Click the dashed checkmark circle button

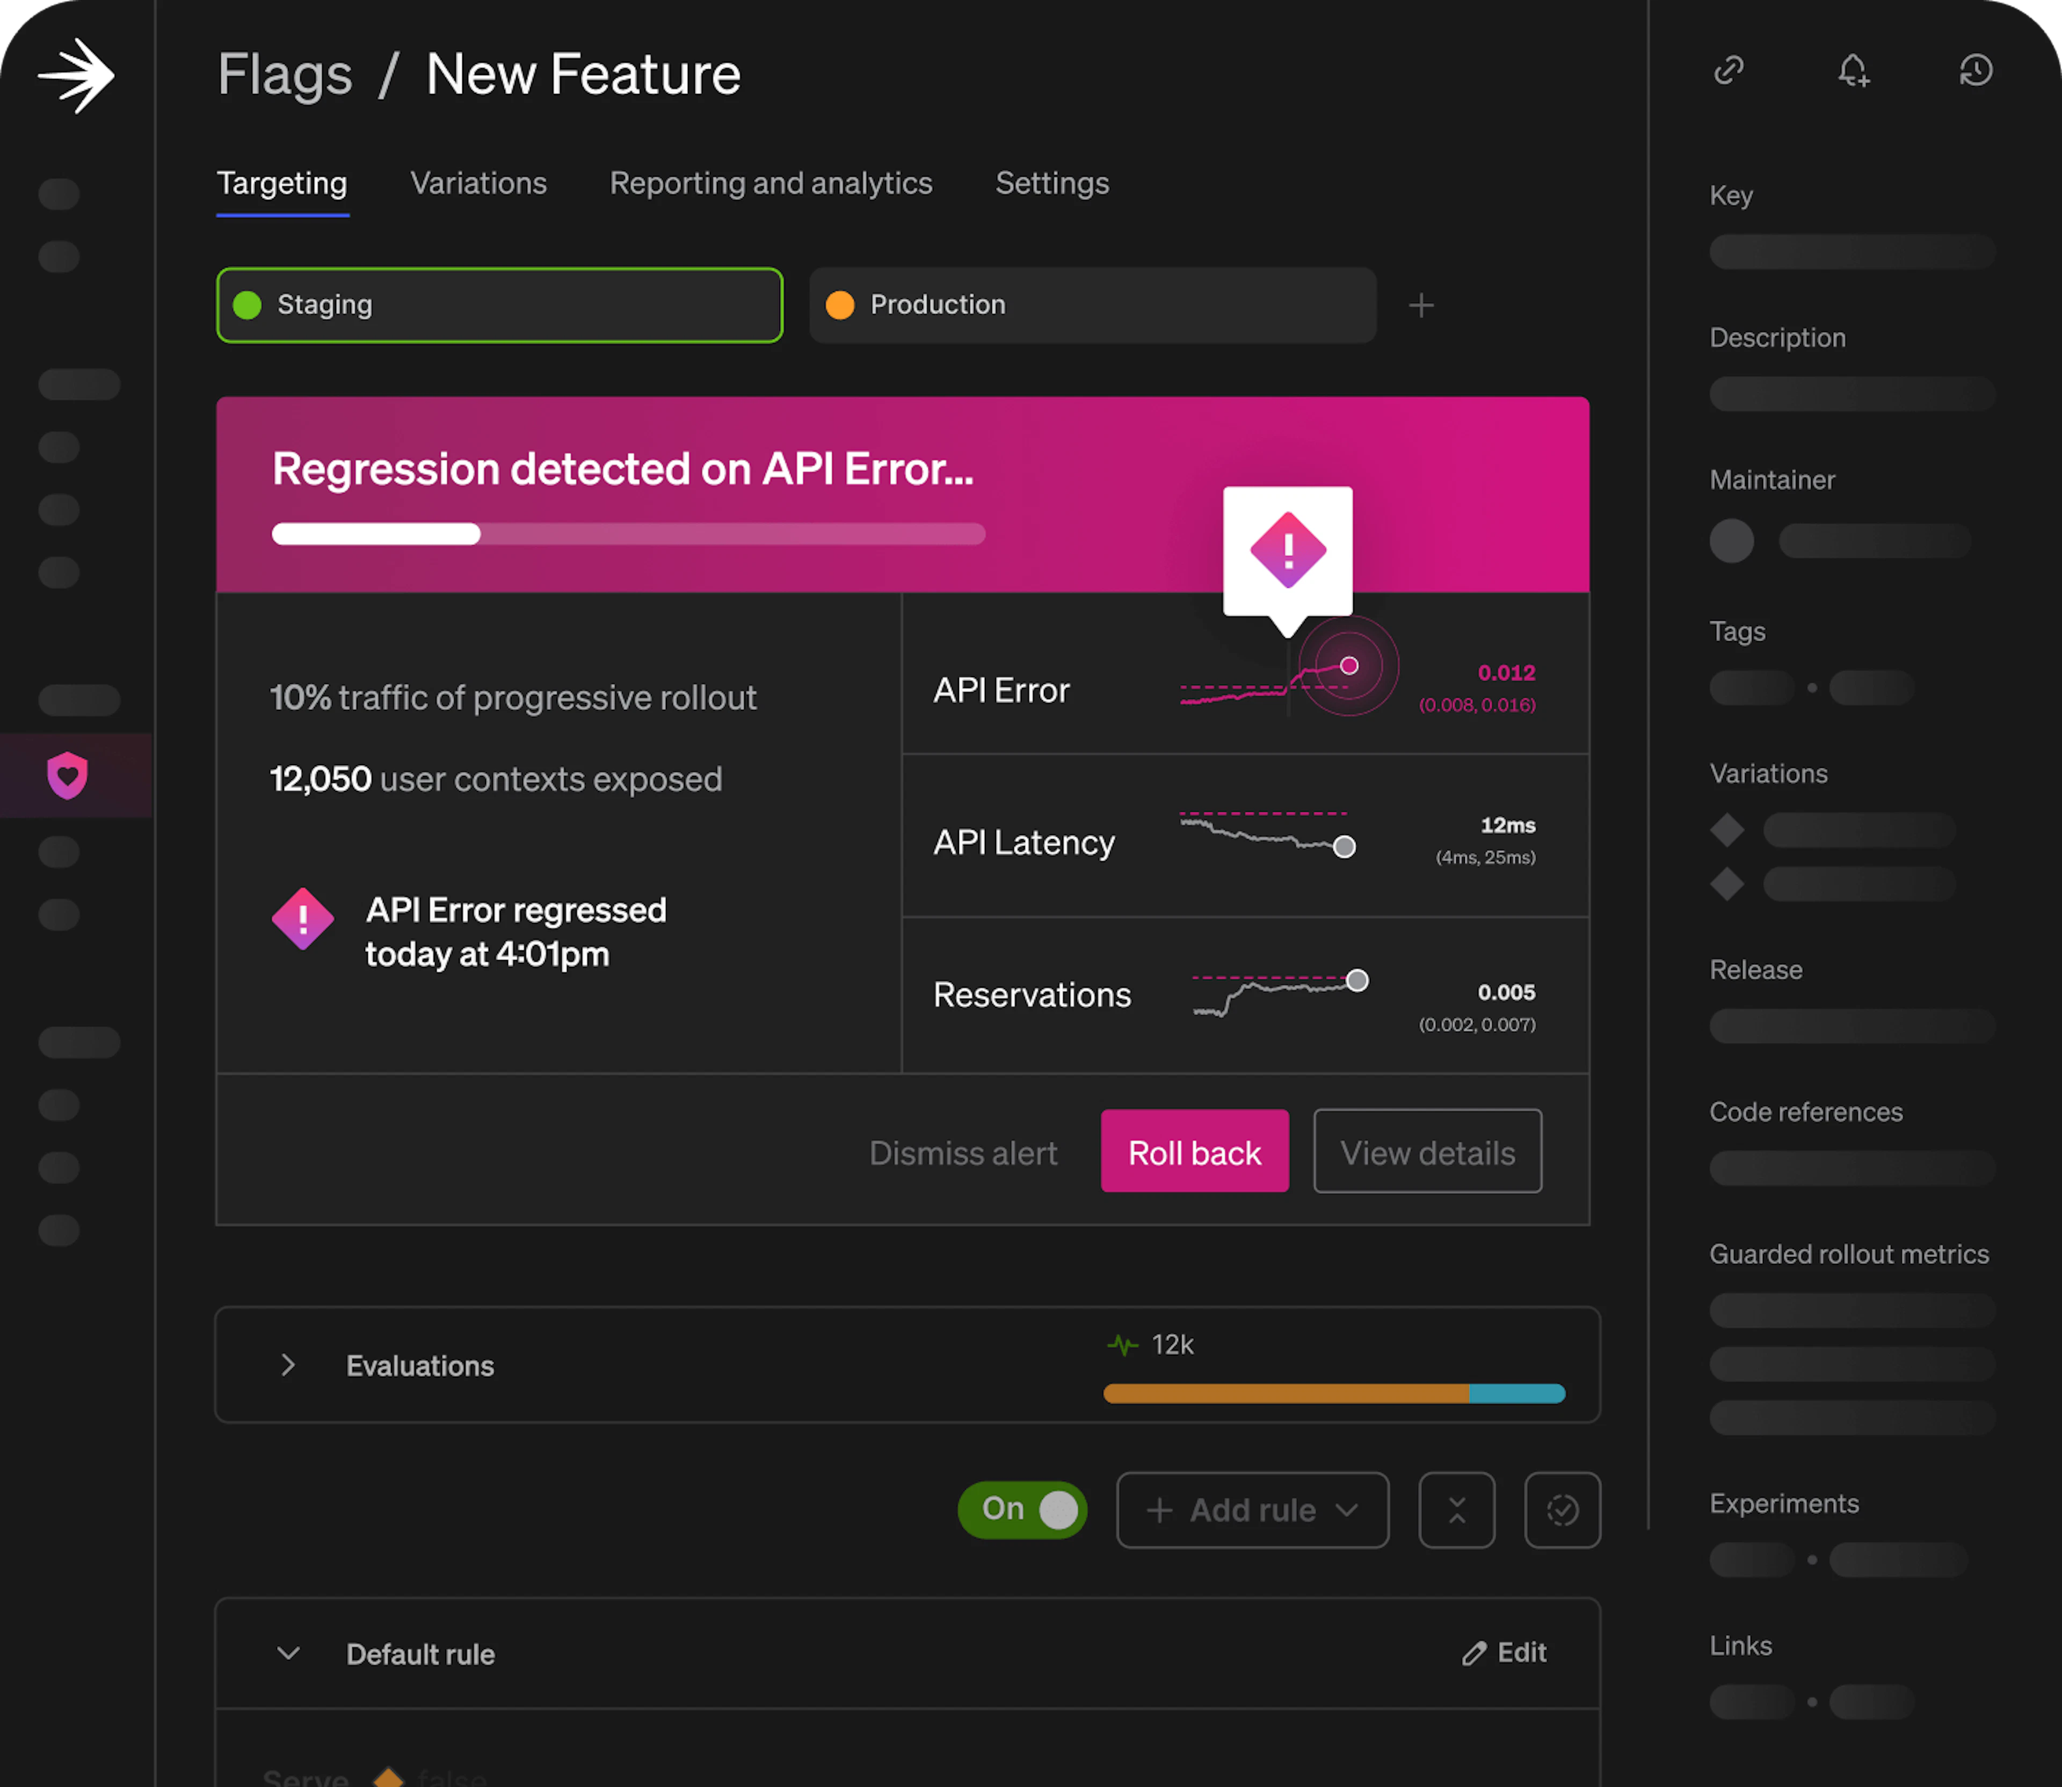1562,1510
